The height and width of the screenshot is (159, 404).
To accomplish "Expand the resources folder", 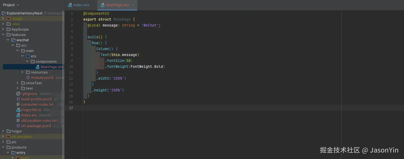I will point(22,72).
